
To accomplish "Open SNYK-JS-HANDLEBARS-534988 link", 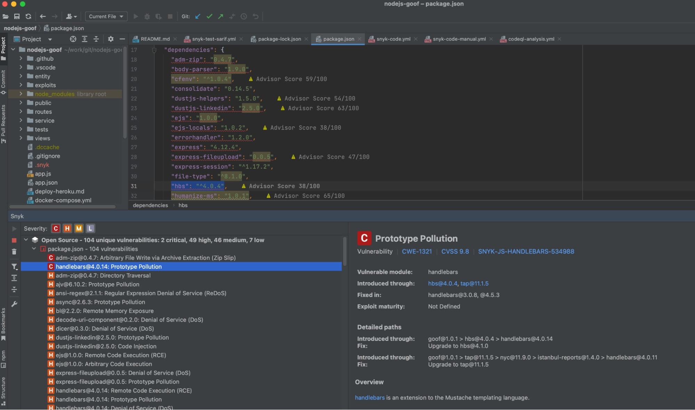I will tap(526, 251).
